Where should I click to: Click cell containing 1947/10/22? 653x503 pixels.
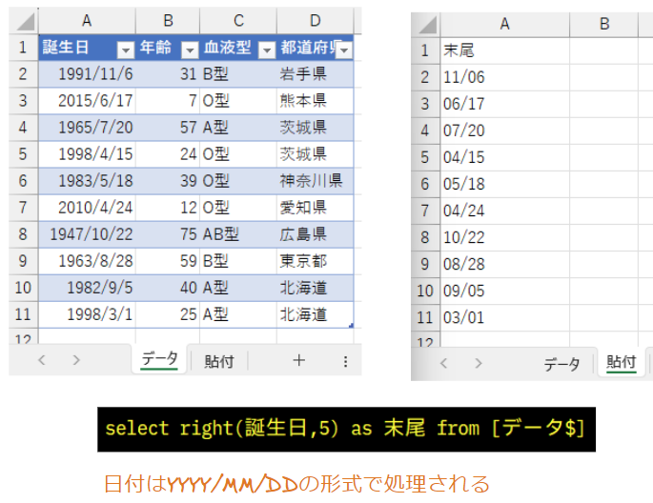(x=87, y=234)
